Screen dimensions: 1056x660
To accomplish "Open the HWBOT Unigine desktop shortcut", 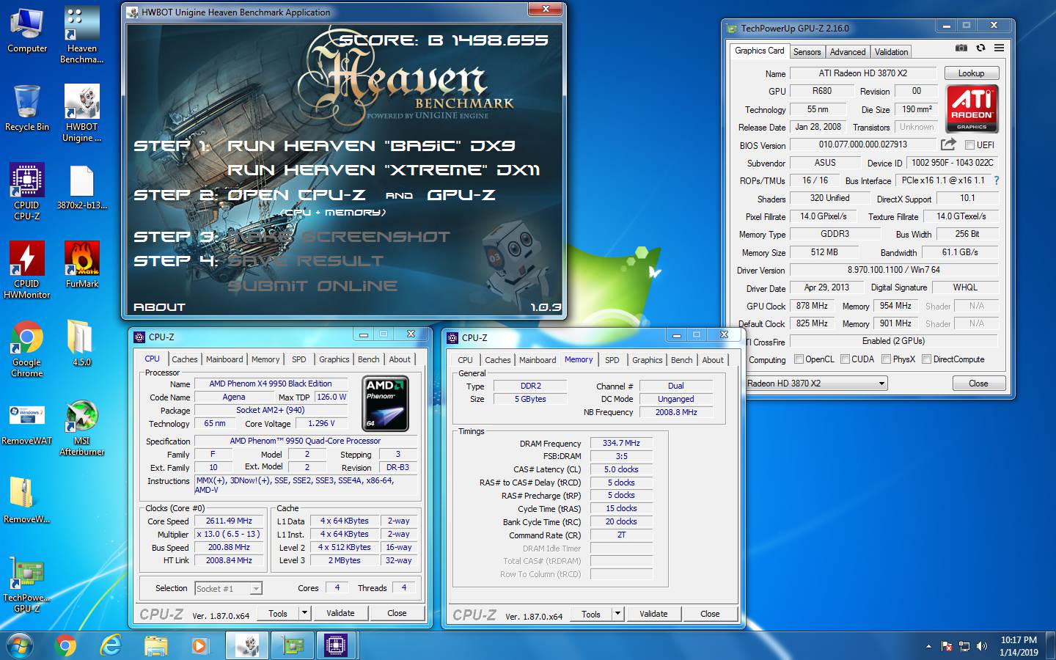I will pos(81,114).
